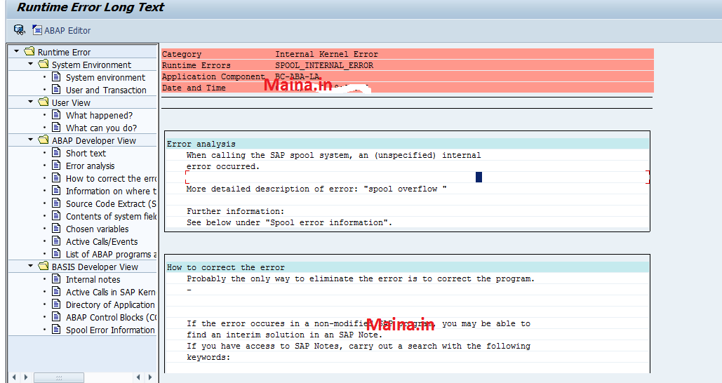
Task: Click the Spool Error Information document icon
Action: click(56, 329)
